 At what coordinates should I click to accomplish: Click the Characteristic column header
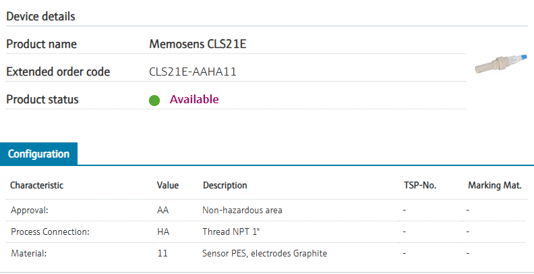pyautogui.click(x=36, y=185)
